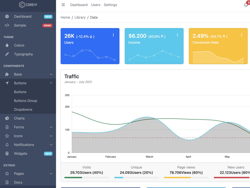This screenshot has width=250, height=188.
Task: Click the Icons star icon
Action: 7,136
